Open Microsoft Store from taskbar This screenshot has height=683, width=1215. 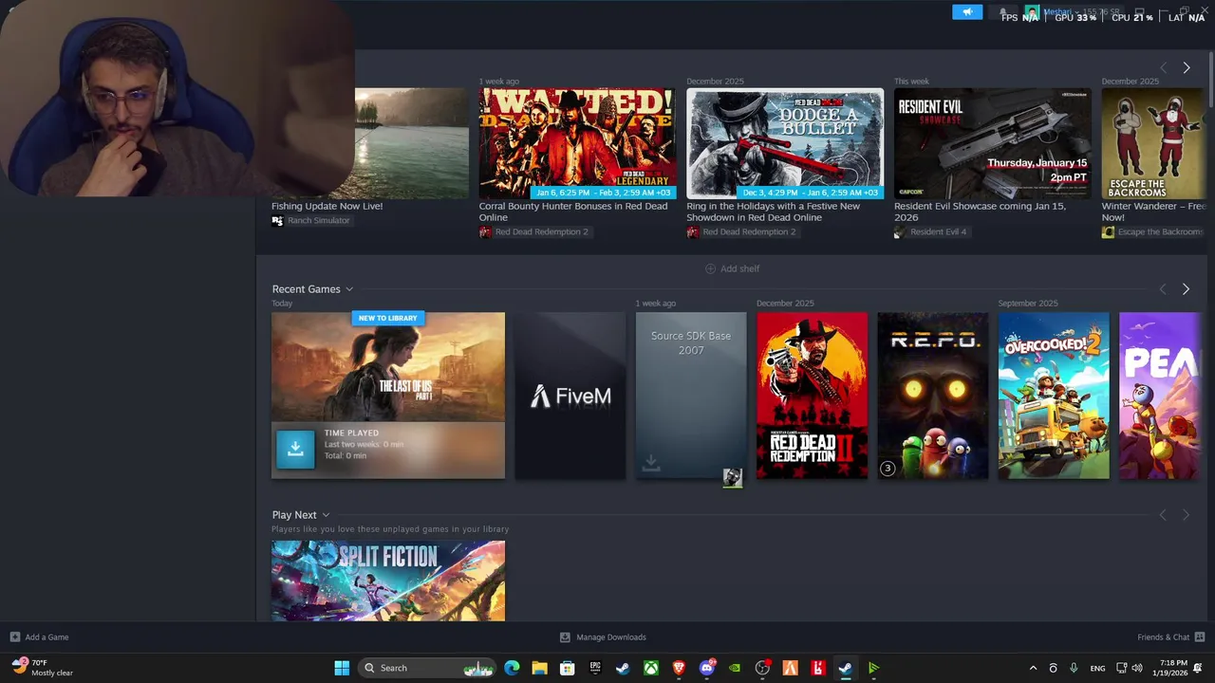567,668
